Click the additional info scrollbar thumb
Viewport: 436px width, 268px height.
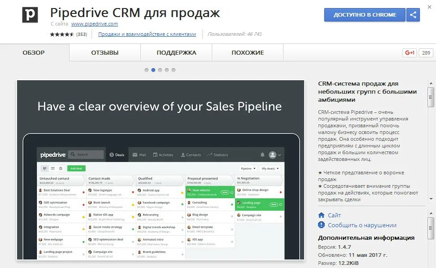coord(431,228)
